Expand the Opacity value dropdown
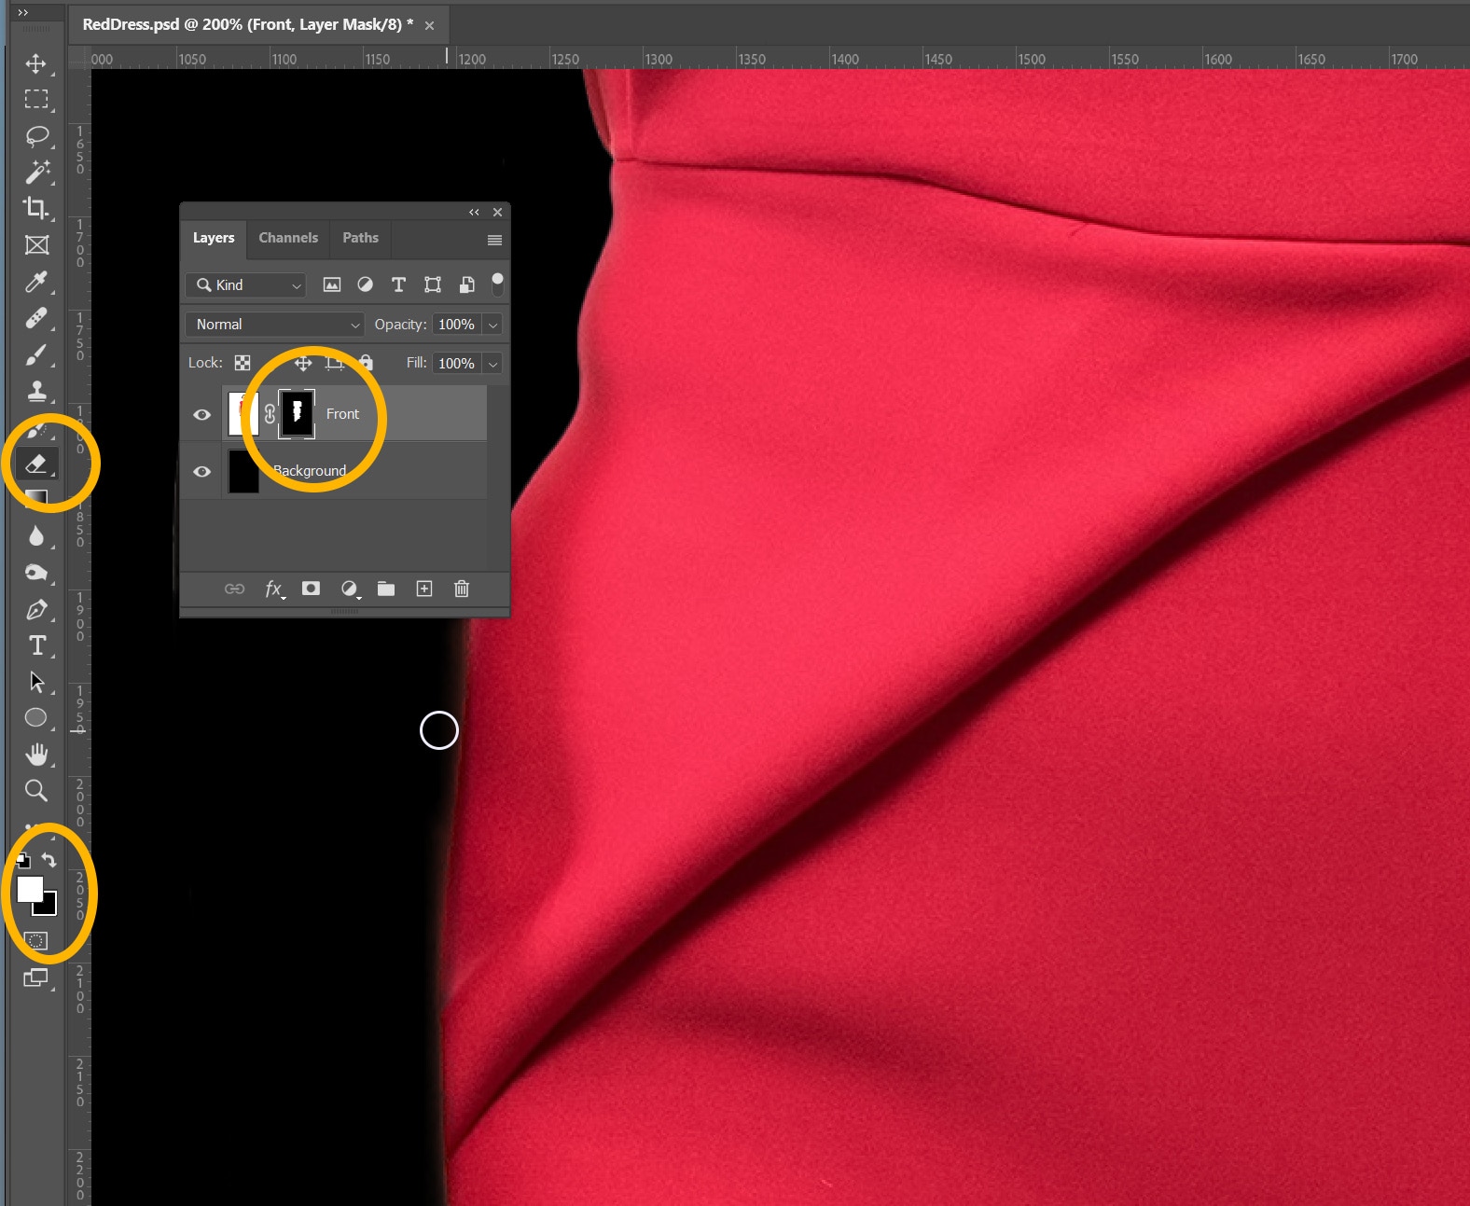The image size is (1470, 1206). (492, 325)
